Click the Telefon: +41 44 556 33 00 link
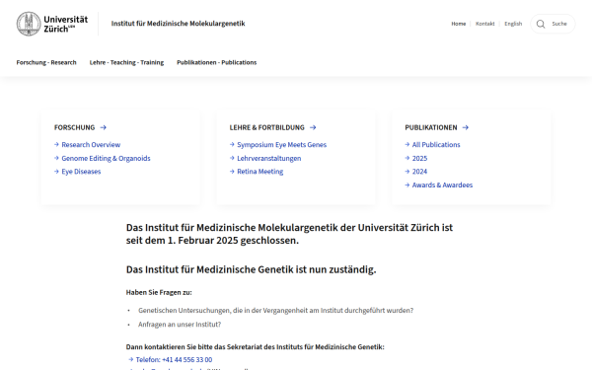 (x=174, y=359)
